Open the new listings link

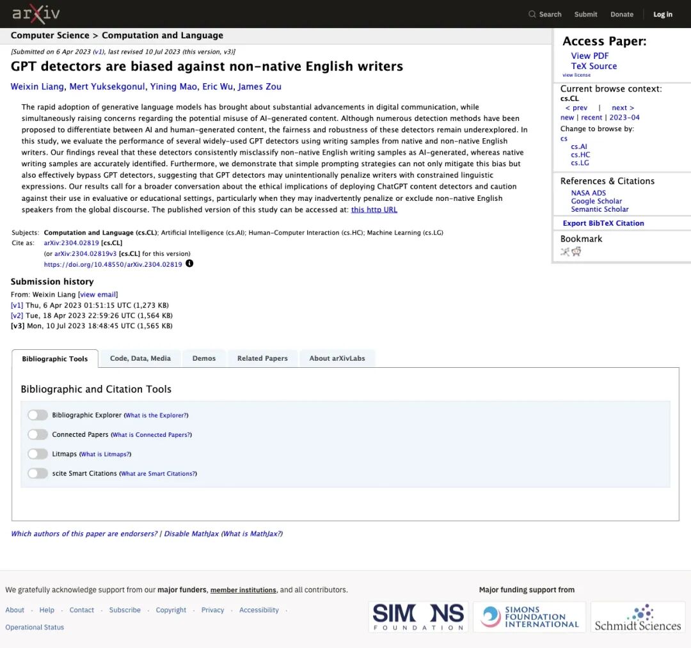[567, 117]
